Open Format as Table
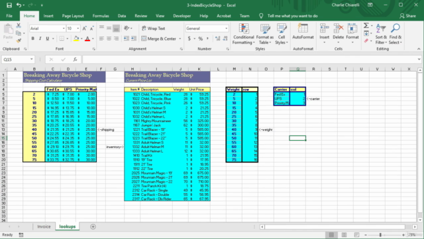Screen dimensions: 424x239 pos(265,34)
